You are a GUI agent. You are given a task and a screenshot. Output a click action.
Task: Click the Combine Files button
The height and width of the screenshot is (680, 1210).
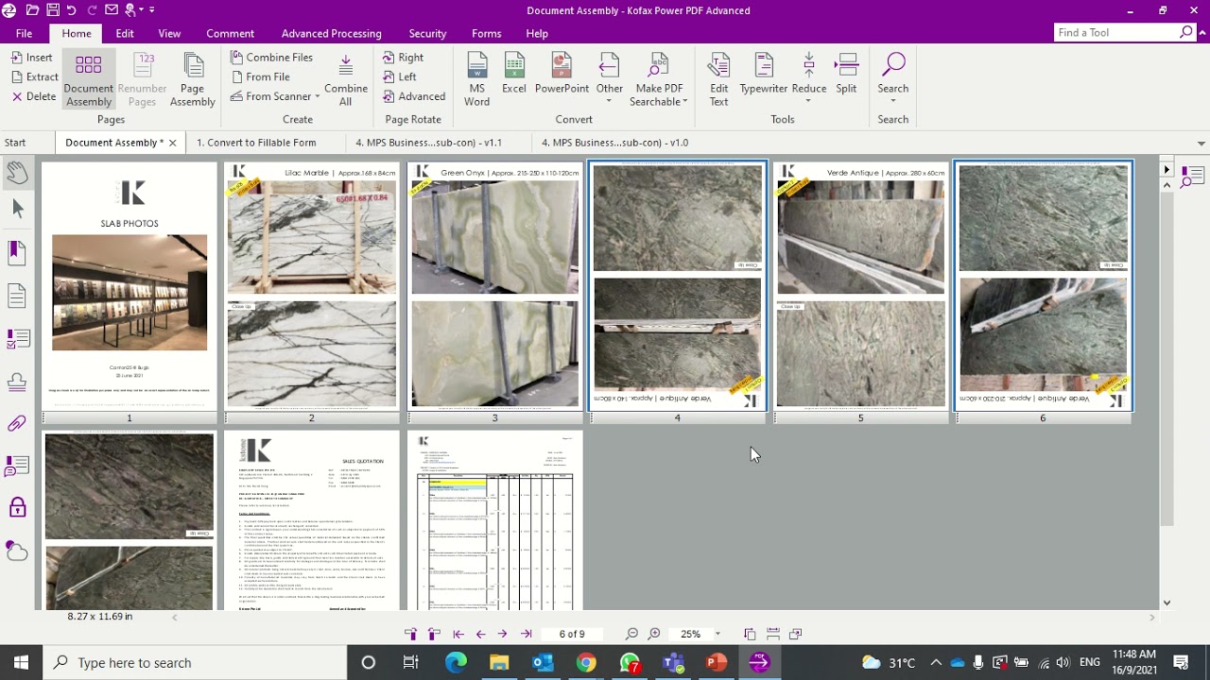pyautogui.click(x=271, y=58)
